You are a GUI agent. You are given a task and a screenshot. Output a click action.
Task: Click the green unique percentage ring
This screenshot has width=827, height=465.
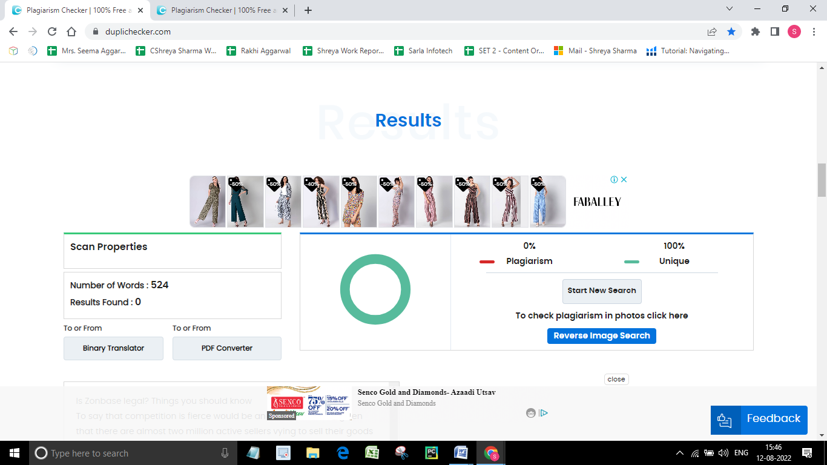[x=375, y=289]
